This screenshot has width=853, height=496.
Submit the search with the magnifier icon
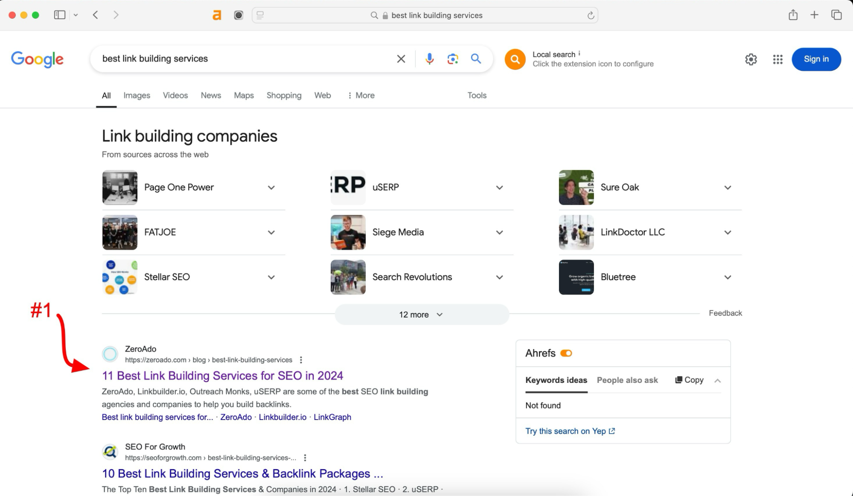[x=476, y=59]
